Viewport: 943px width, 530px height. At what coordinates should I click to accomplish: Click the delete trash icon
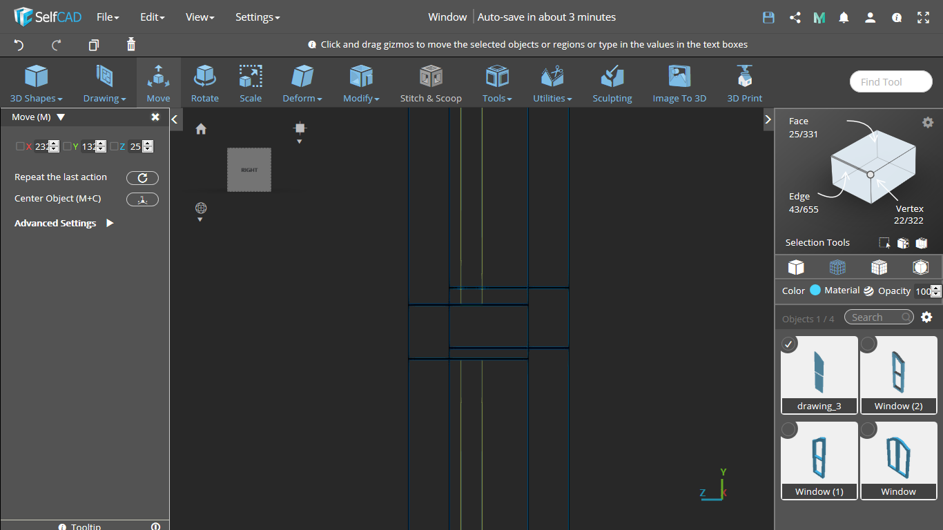[131, 45]
